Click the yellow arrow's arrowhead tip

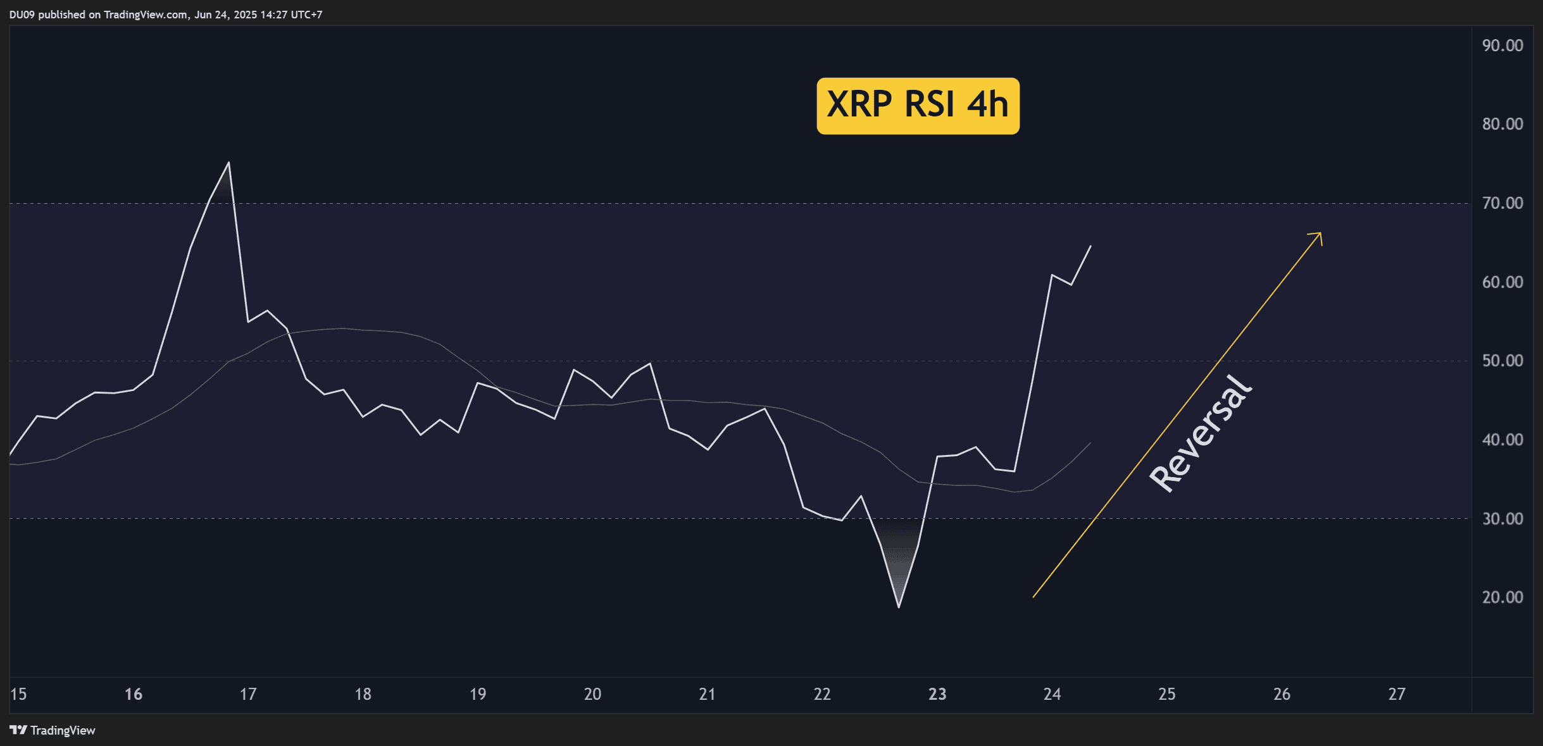[1320, 233]
